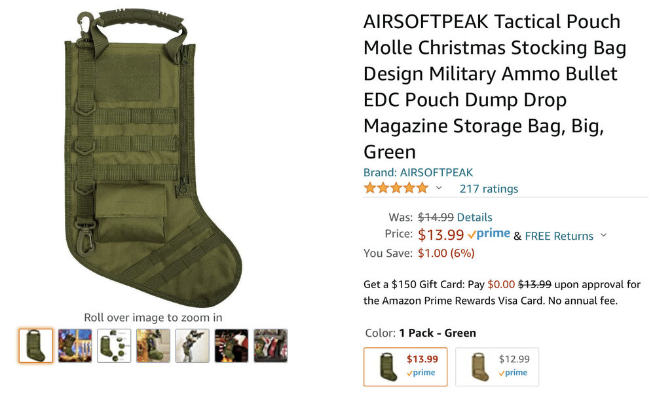Open the AIRSOFTPEAK brand link
655x393 pixels.
click(x=418, y=173)
